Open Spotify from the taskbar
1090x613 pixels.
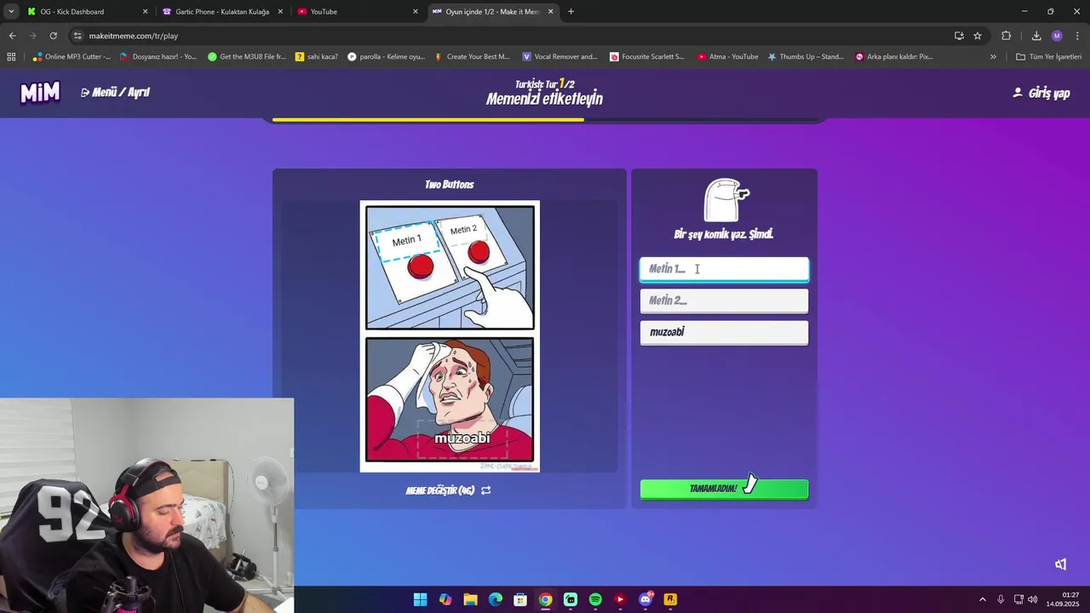[x=595, y=599]
